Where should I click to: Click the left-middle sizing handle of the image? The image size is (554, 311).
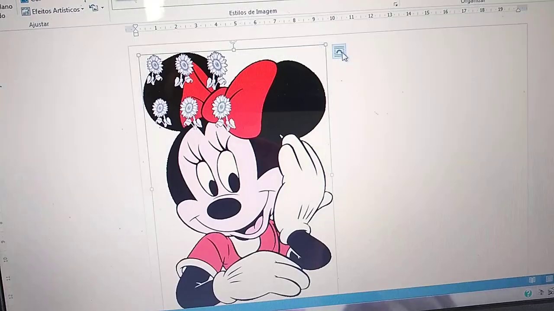(x=151, y=189)
